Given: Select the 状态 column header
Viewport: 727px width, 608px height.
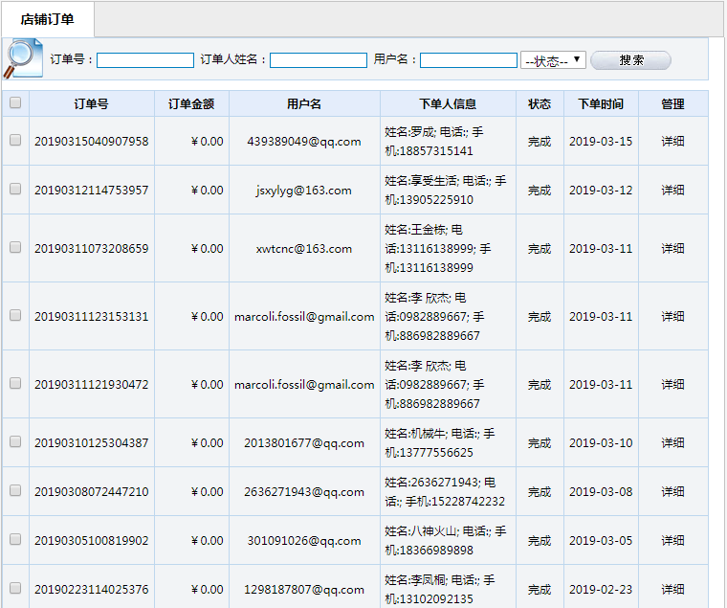Looking at the screenshot, I should pos(540,104).
